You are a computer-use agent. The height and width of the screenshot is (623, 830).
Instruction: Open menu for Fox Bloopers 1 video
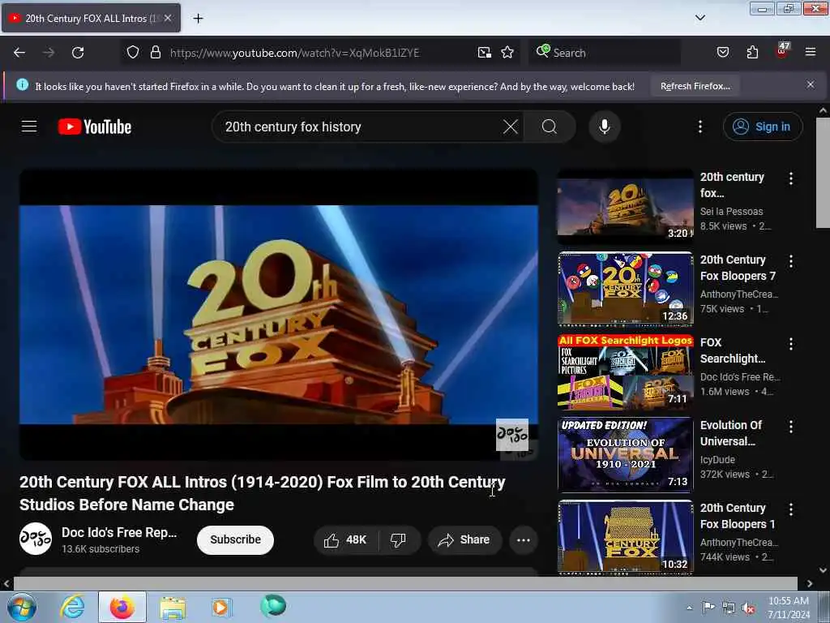click(x=791, y=509)
